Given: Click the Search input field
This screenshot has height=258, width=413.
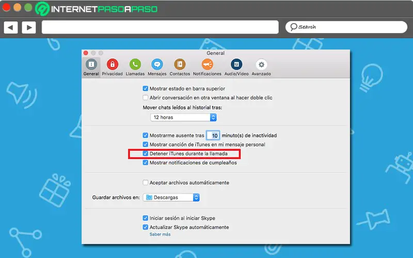Looking at the screenshot, I should [x=346, y=27].
